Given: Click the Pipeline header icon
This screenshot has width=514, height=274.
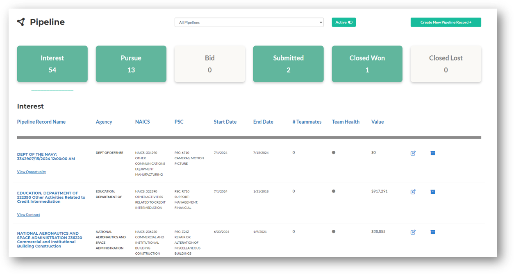Looking at the screenshot, I should (x=21, y=22).
